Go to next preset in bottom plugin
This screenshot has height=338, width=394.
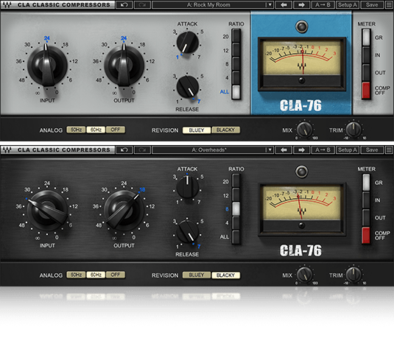[x=301, y=150]
